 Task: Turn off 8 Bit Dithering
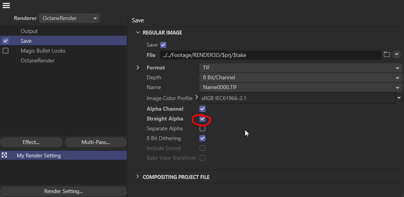click(x=202, y=138)
